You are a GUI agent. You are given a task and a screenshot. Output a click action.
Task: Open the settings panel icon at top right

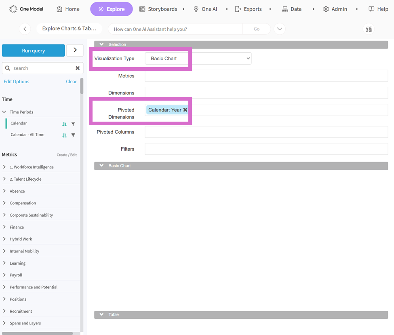368,29
